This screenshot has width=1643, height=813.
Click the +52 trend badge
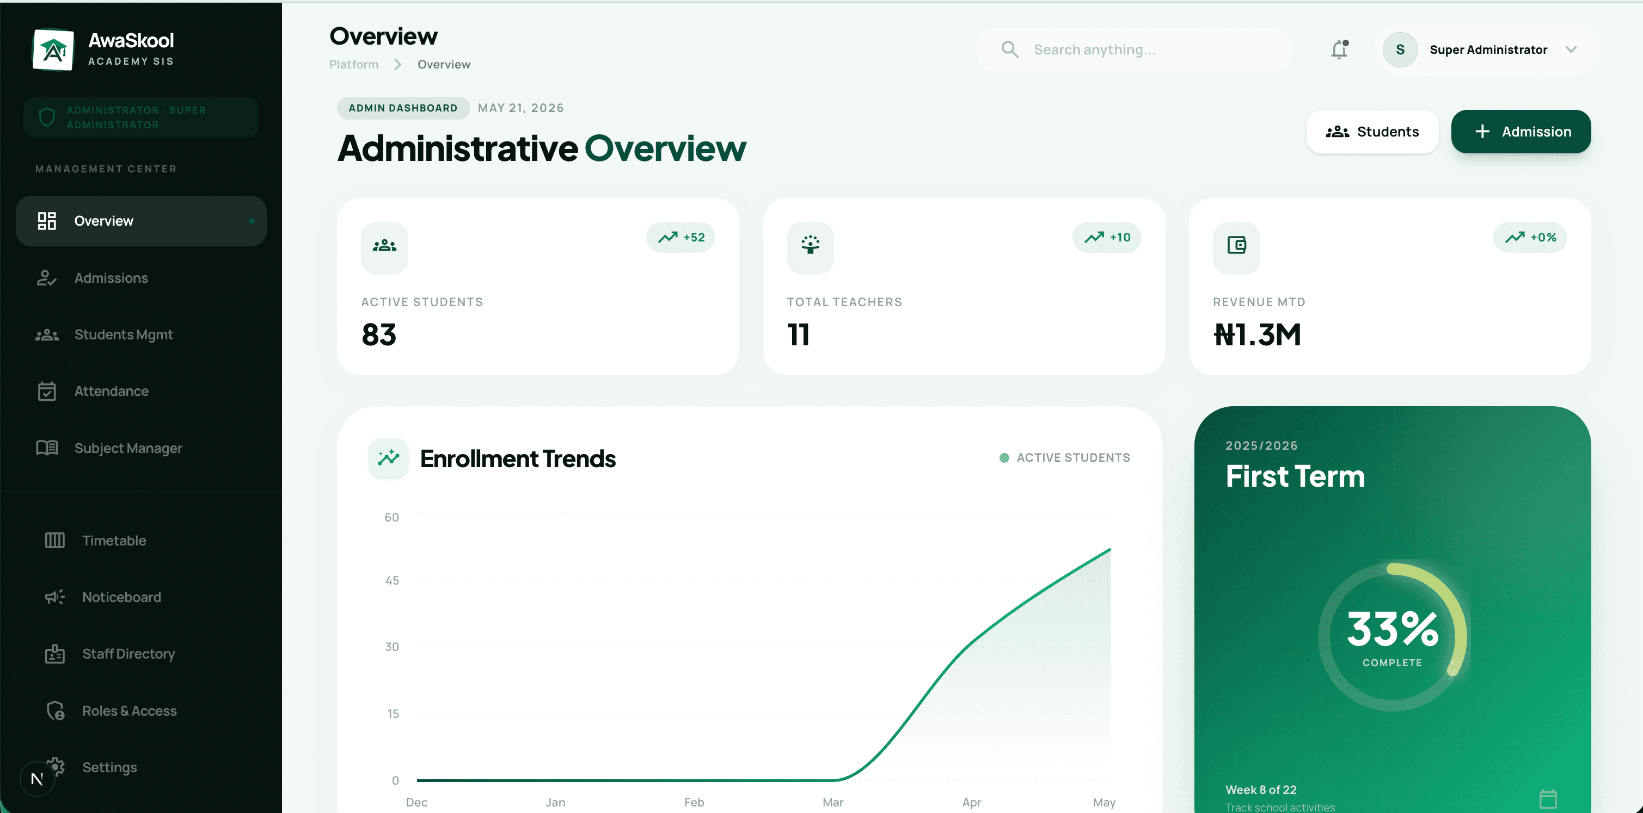coord(681,238)
